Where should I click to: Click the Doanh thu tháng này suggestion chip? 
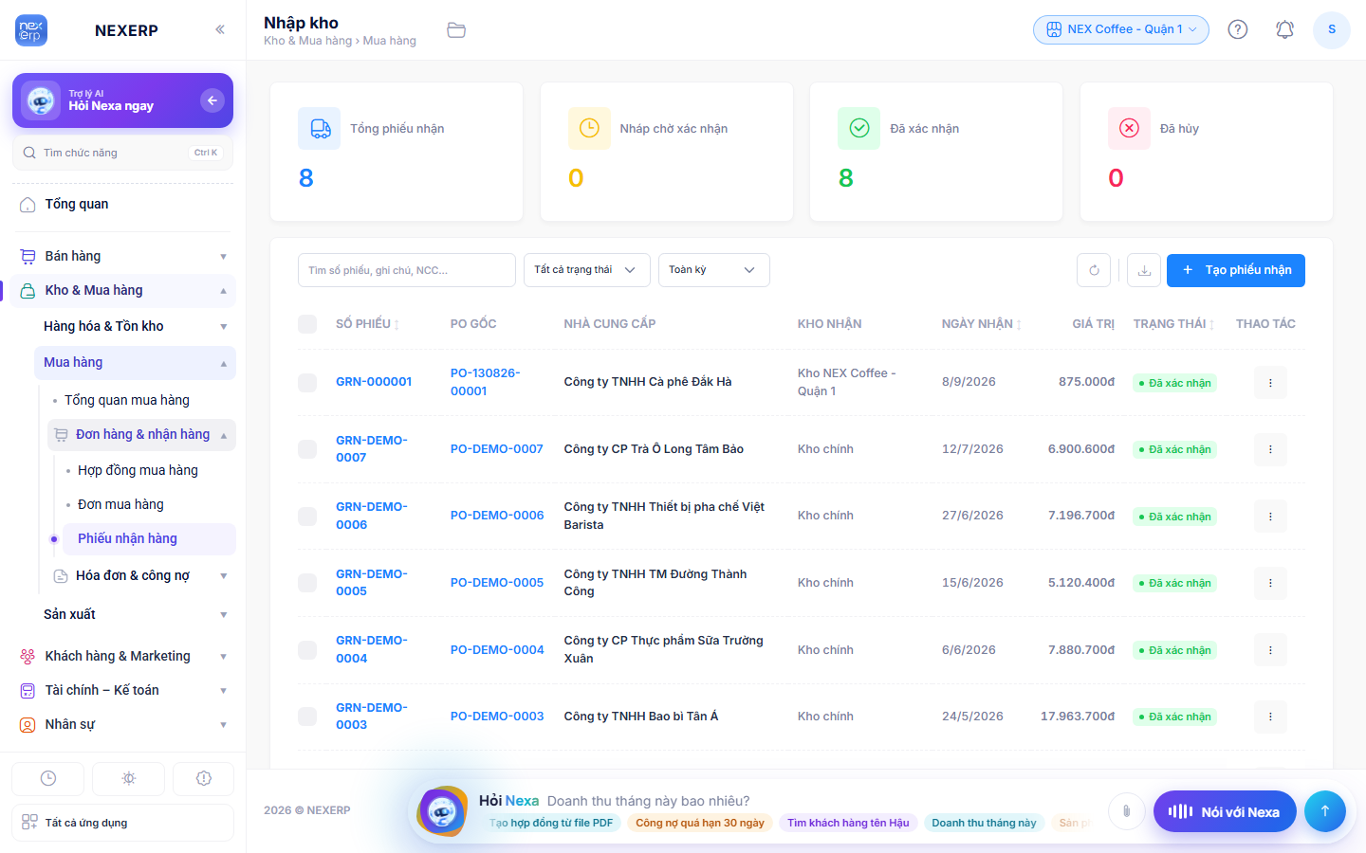coord(984,823)
